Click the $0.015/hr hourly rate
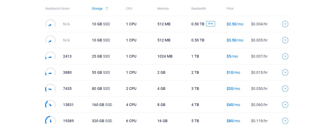The image size is (333, 128). pyautogui.click(x=259, y=72)
